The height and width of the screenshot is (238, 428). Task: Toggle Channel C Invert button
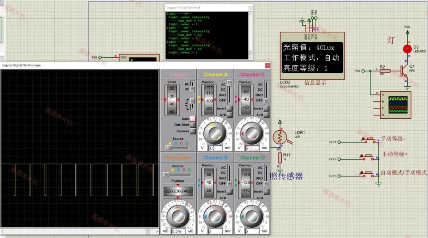coord(267,109)
